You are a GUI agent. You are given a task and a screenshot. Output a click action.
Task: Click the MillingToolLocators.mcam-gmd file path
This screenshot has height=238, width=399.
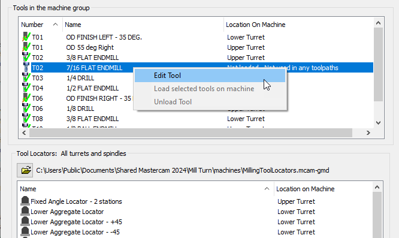pyautogui.click(x=183, y=170)
